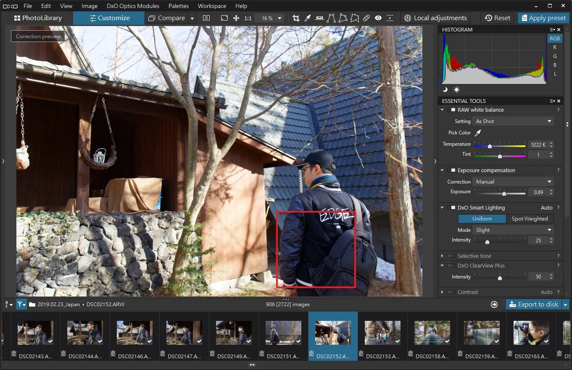The image size is (572, 370).
Task: Enable the Selective tone correction
Action: 451,256
